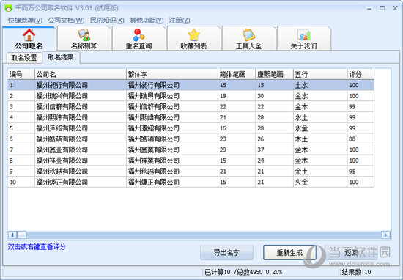The width and height of the screenshot is (403, 280).
Task: Click the horizontal scrollbar left arrow
Action: click(12, 235)
